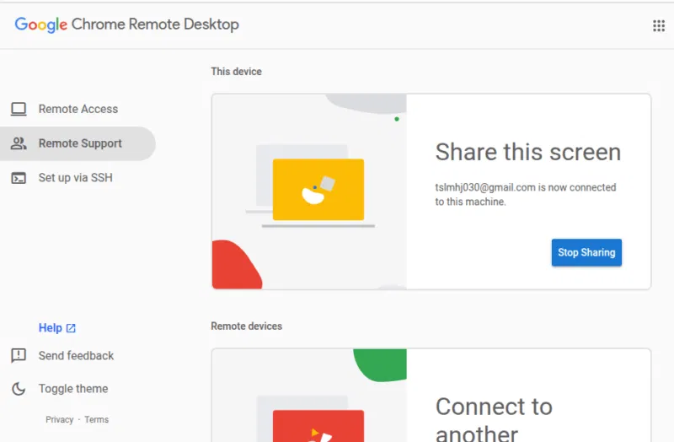The height and width of the screenshot is (442, 674).
Task: Toggle theme using the sidebar label
Action: [73, 389]
